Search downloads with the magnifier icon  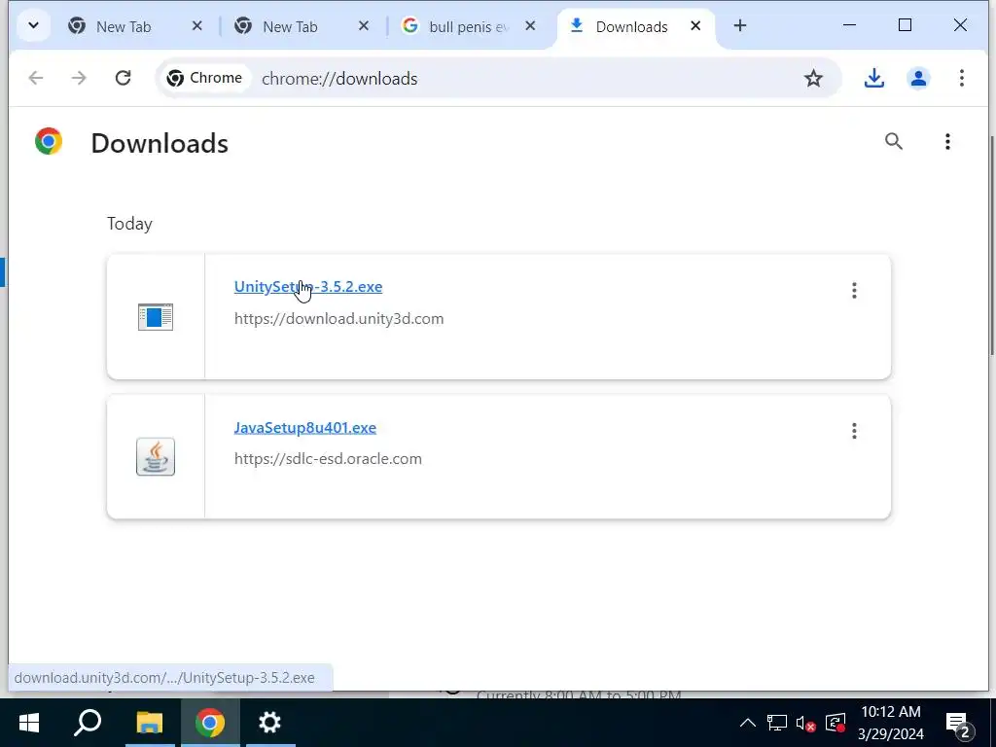pos(893,141)
